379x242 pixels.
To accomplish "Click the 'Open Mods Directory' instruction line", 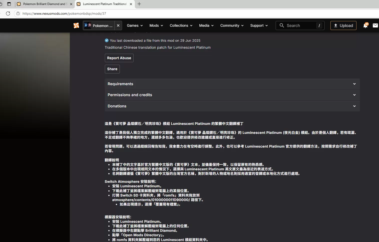I will (x=138, y=235).
